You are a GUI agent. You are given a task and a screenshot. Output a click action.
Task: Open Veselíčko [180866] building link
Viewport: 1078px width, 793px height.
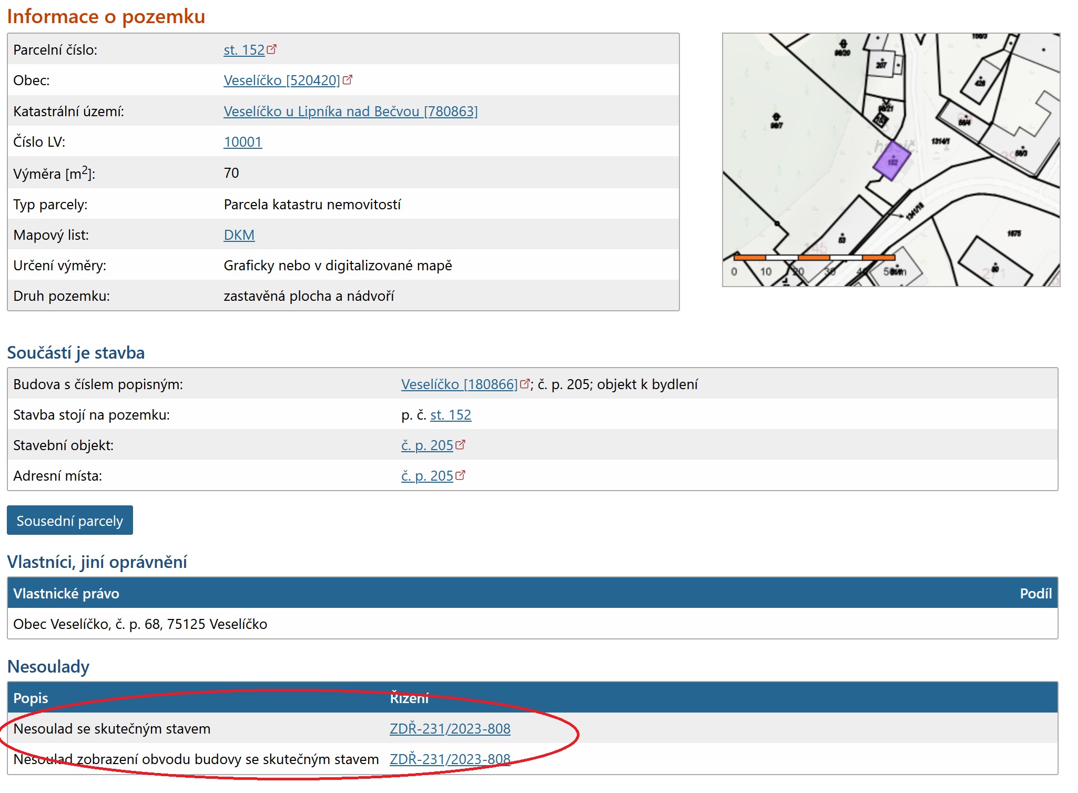[459, 384]
